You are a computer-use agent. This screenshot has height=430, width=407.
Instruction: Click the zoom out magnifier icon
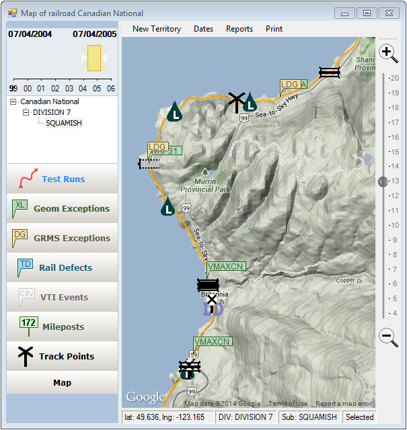pos(388,337)
